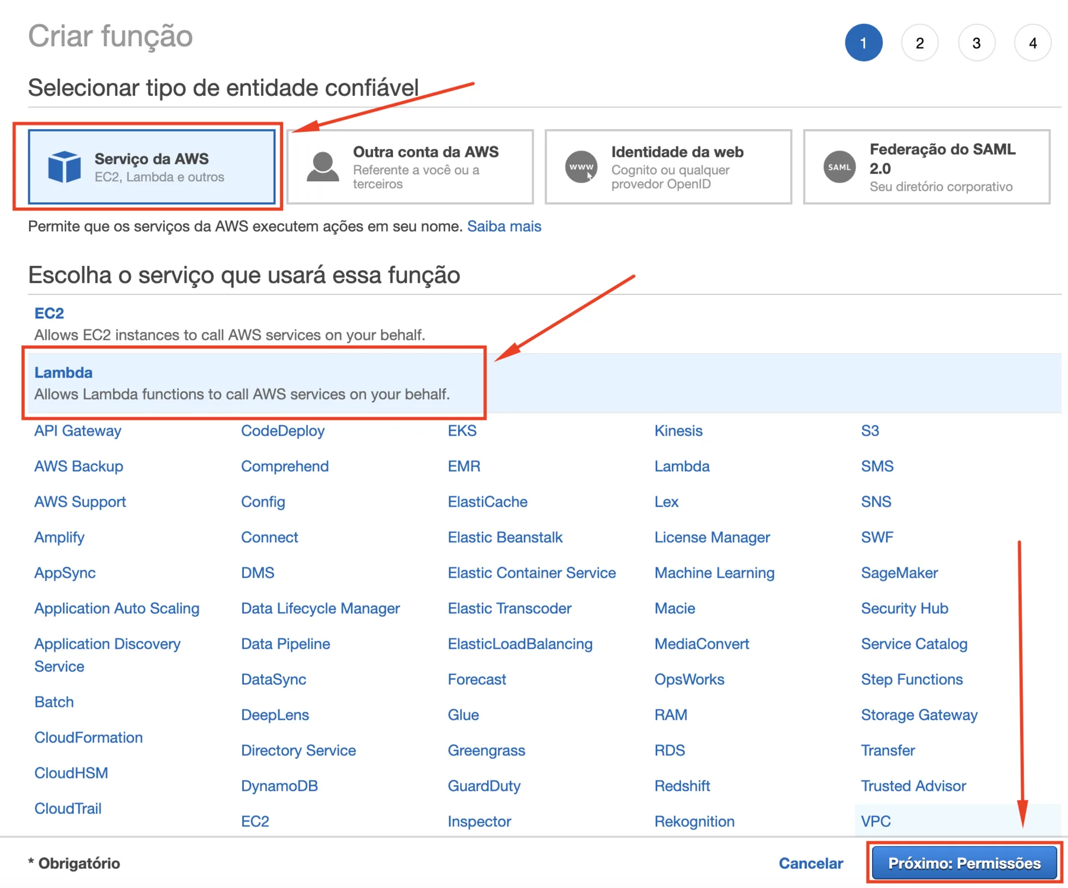Select Kinesis service
The width and height of the screenshot is (1068, 888).
click(x=678, y=430)
